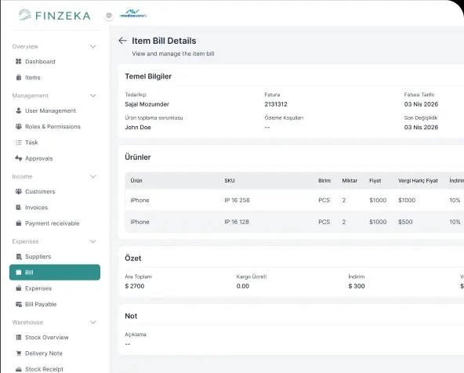Click the Suppliers building icon

coord(18,256)
